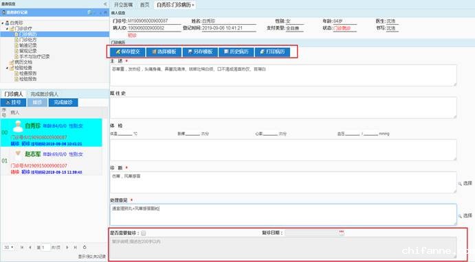475x262 pixels.
Task: Click the 门诊处方 document icon
Action: (x=16, y=40)
